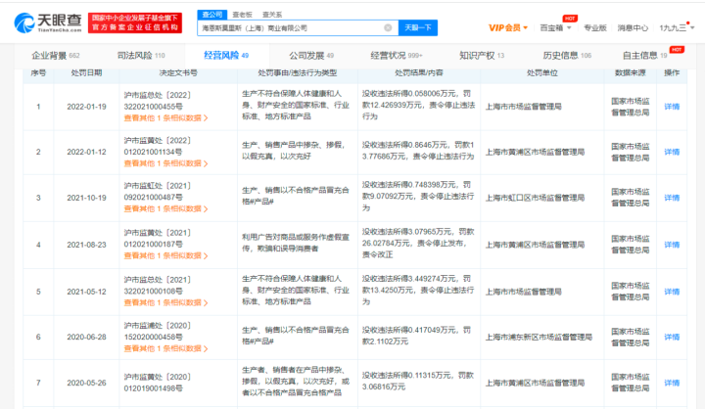Switch to the 知识产权 tab
Screen dimensions: 705x409
tap(482, 55)
